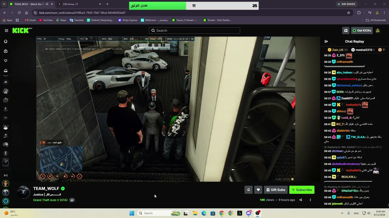Reload the current page
This screenshot has height=218, width=389.
point(19,13)
